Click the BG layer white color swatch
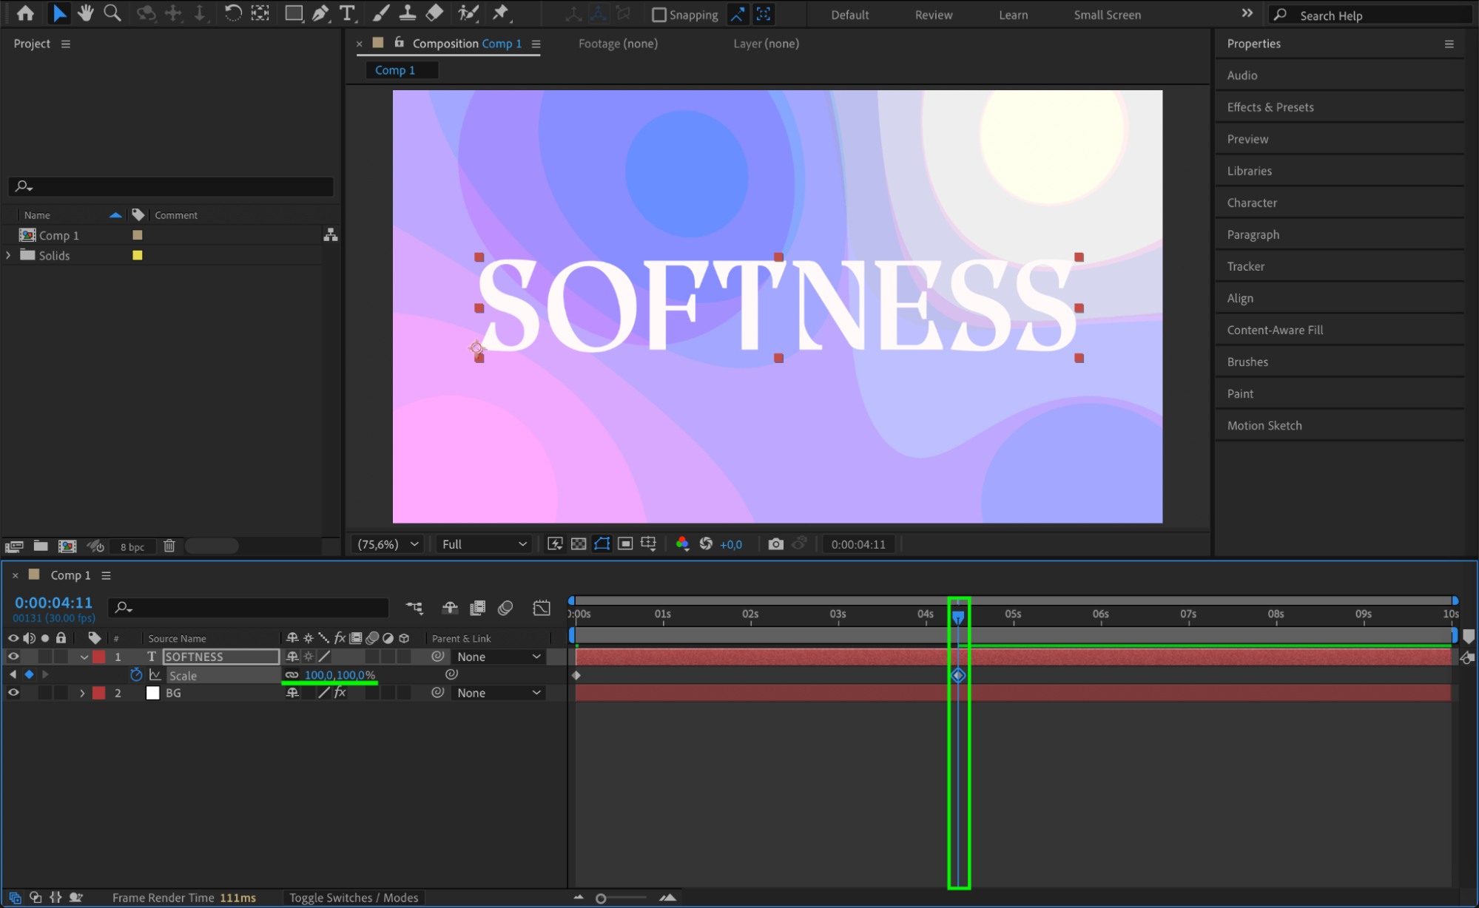1479x908 pixels. [x=153, y=693]
